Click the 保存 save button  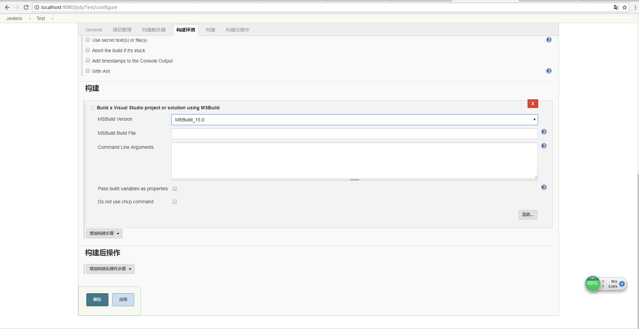(x=97, y=300)
